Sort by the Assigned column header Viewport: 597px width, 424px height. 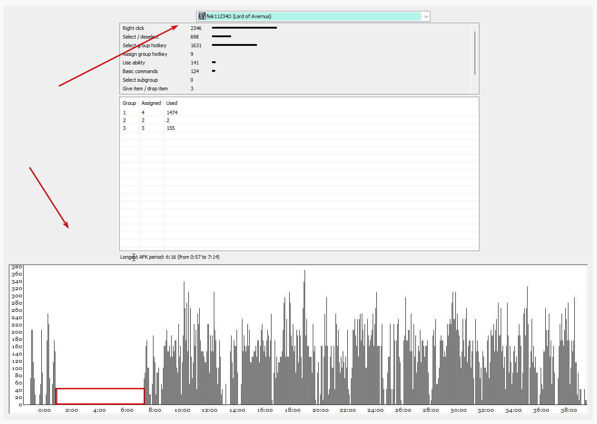coord(151,103)
